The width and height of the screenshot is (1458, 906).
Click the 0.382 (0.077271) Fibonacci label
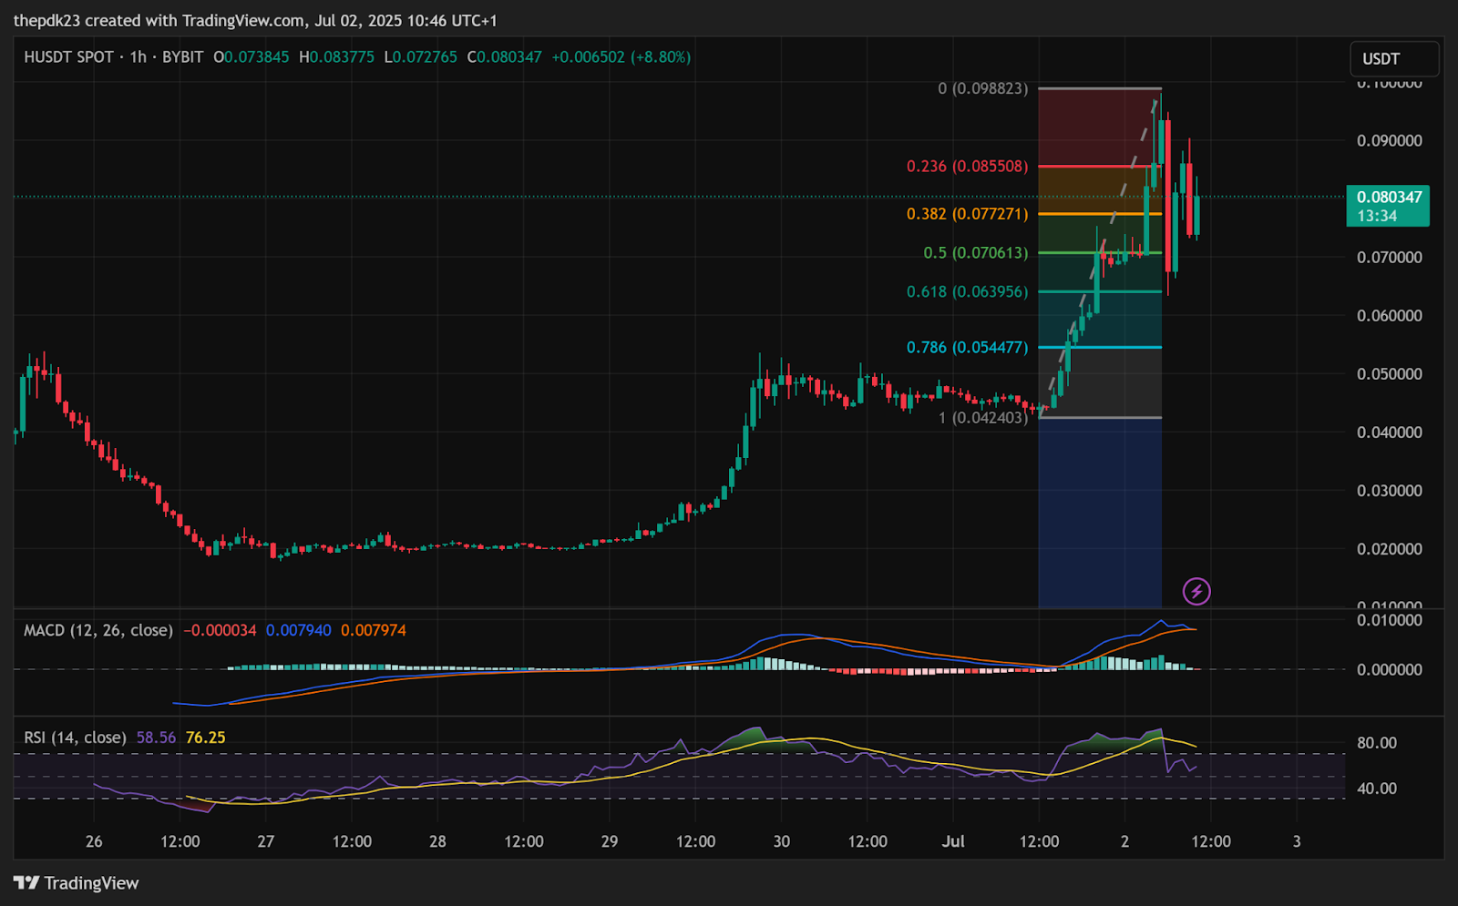point(967,213)
